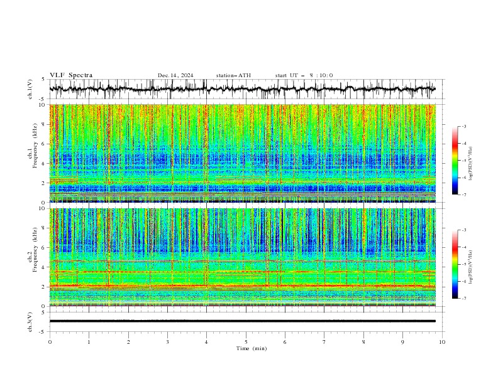Select the "Time (min)" axis label
The width and height of the screenshot is (498, 384).
pos(252,348)
